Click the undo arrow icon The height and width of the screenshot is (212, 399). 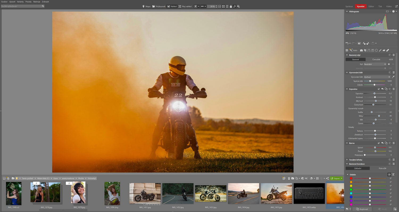[347, 43]
